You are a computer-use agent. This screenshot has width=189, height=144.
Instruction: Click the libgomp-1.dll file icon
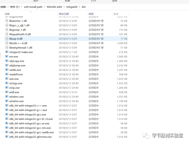[x=7, y=30]
